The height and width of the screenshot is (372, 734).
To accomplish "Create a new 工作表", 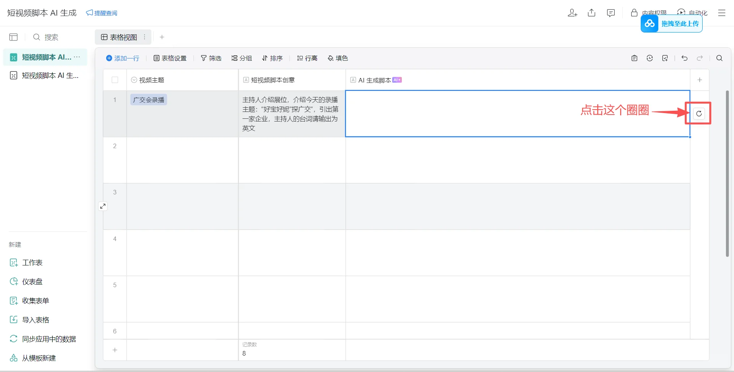I will pyautogui.click(x=26, y=263).
